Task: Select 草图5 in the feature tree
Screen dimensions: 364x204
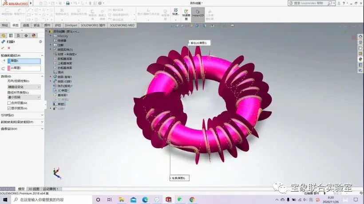Action: tap(59, 104)
